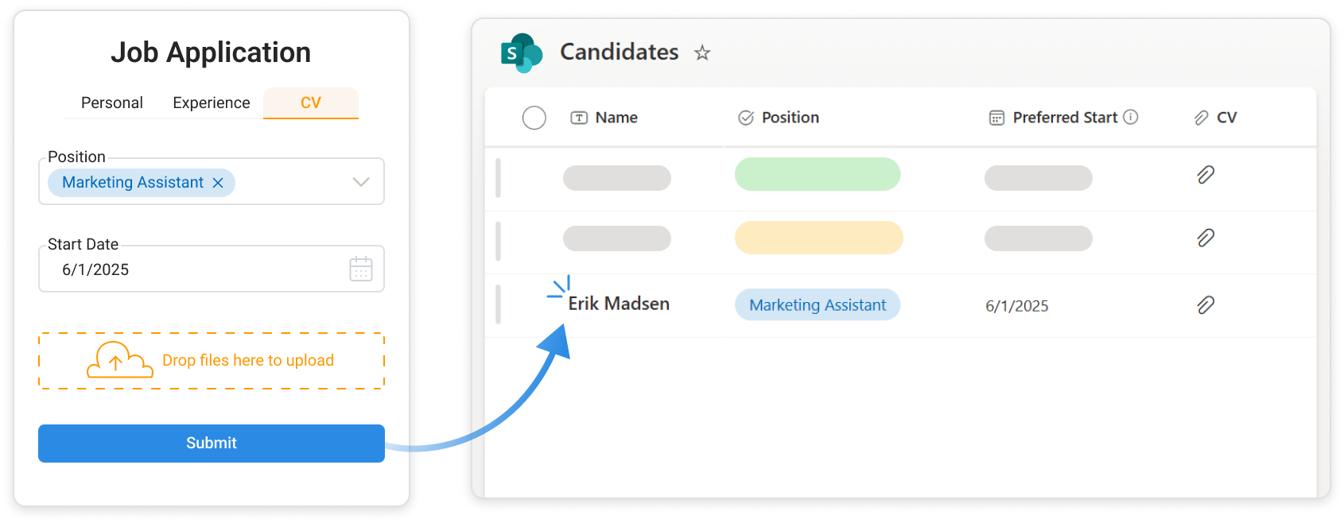Favorite the Candidates list with star
The height and width of the screenshot is (523, 1344).
point(702,53)
